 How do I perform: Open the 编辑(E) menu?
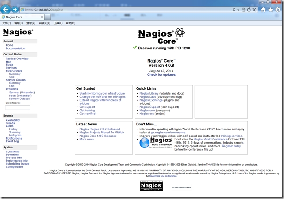coord(19,23)
